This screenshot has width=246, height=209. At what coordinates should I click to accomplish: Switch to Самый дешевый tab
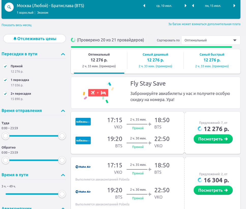point(155,60)
